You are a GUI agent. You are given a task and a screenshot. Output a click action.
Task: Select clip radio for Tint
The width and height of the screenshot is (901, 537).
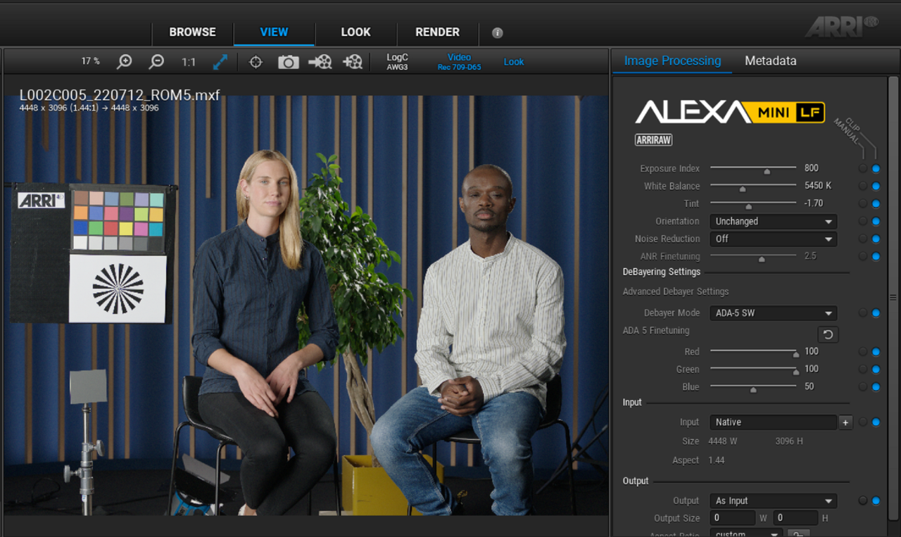(x=862, y=204)
